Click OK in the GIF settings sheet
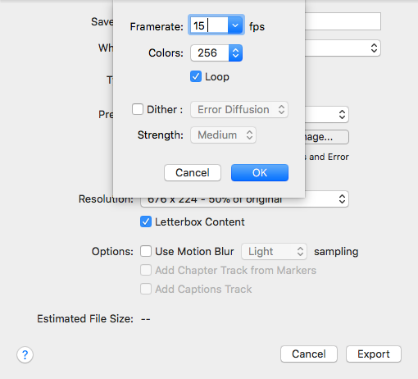Image resolution: width=418 pixels, height=379 pixels. 260,172
